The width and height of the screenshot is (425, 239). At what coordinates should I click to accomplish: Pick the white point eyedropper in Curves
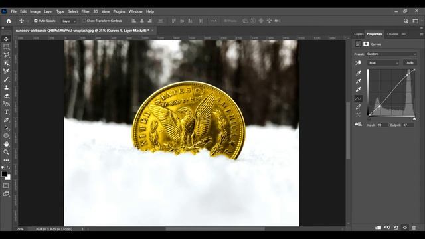coord(359,89)
